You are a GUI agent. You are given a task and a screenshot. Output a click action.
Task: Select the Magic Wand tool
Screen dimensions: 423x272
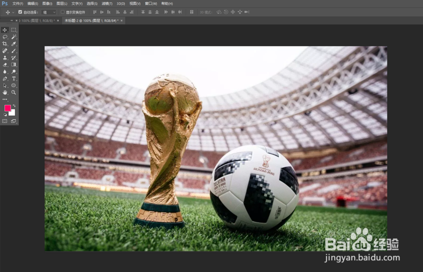(x=14, y=37)
